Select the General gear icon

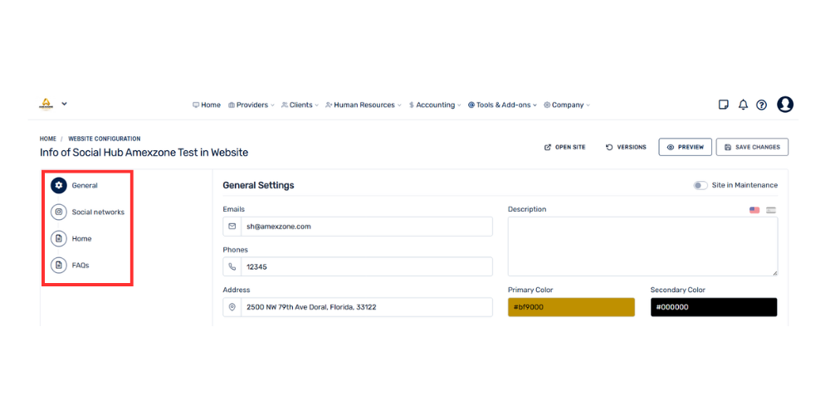pyautogui.click(x=59, y=185)
